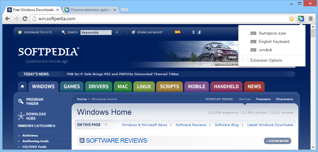The width and height of the screenshot is (318, 152).
Task: Click the Program Finder magnifier icon
Action: click(x=21, y=101)
